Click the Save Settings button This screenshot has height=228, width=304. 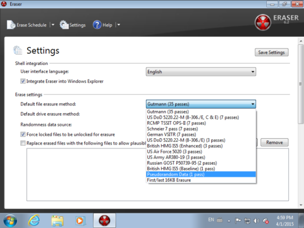click(272, 53)
